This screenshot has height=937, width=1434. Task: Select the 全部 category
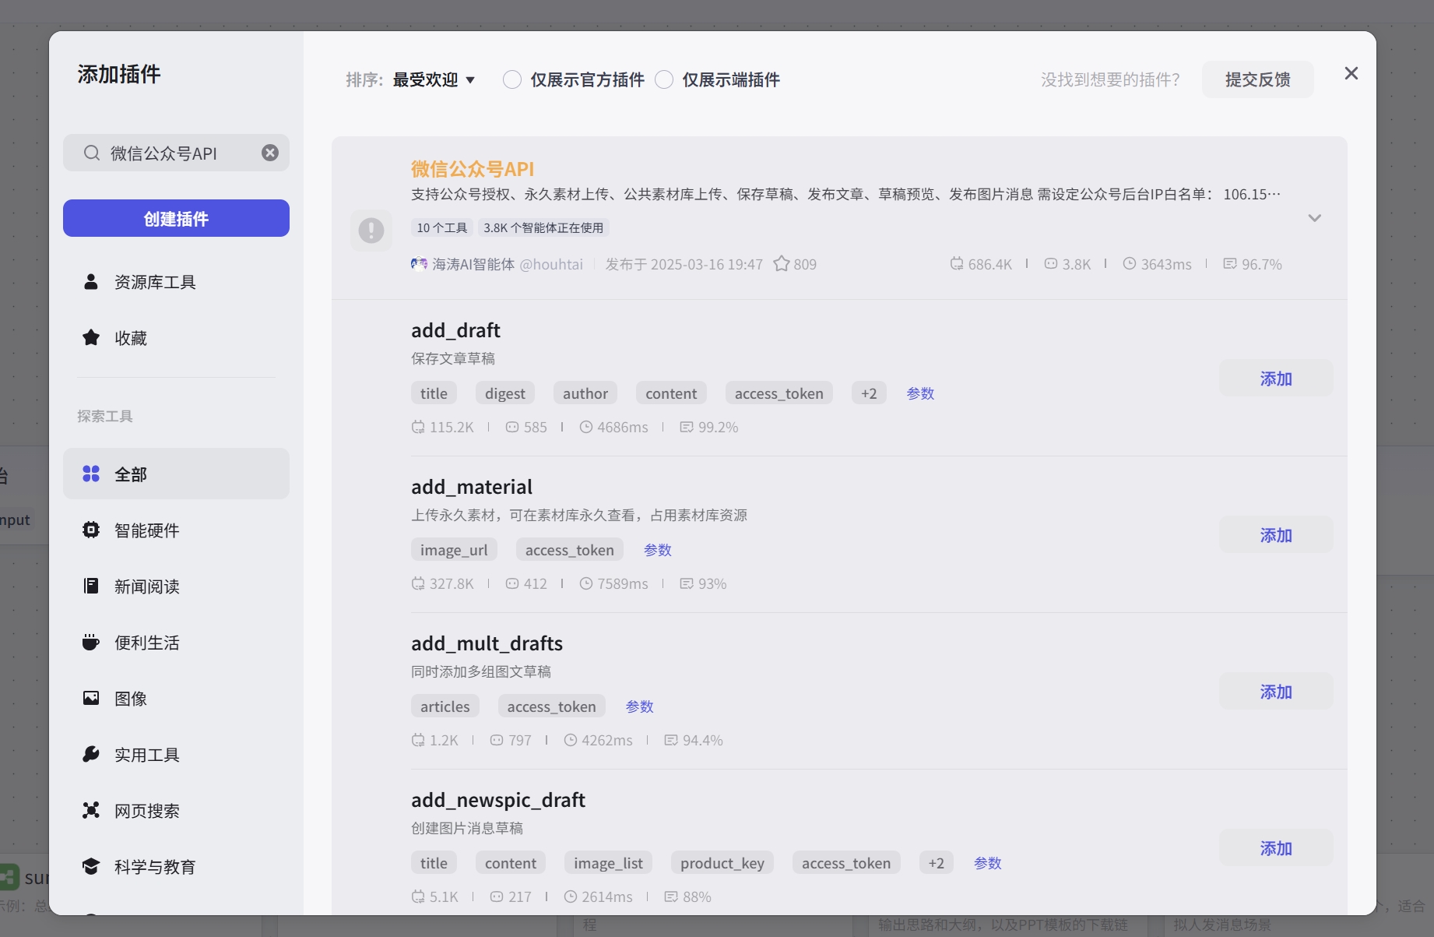point(176,474)
